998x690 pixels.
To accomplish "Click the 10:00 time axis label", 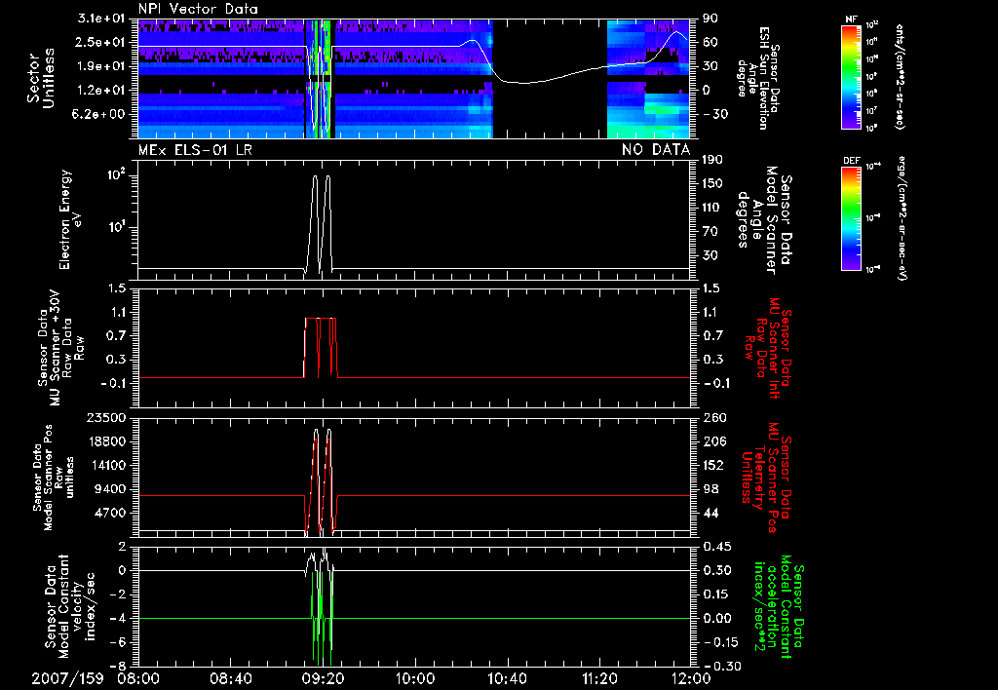I will [x=415, y=678].
